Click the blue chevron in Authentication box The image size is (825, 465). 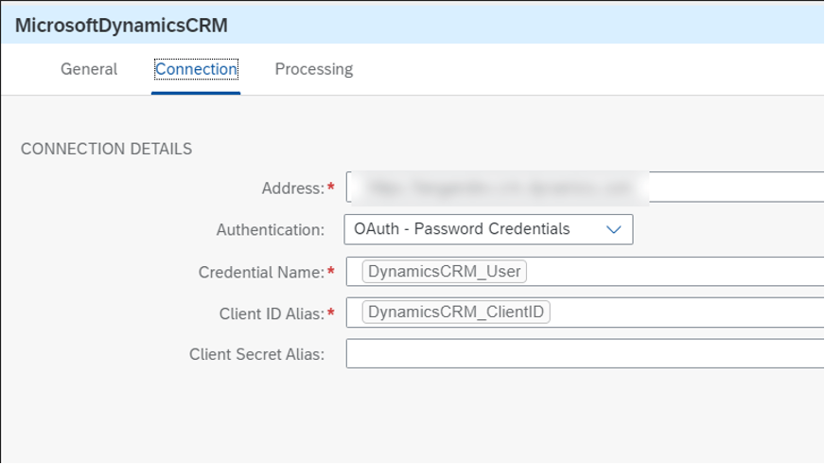pyautogui.click(x=613, y=229)
